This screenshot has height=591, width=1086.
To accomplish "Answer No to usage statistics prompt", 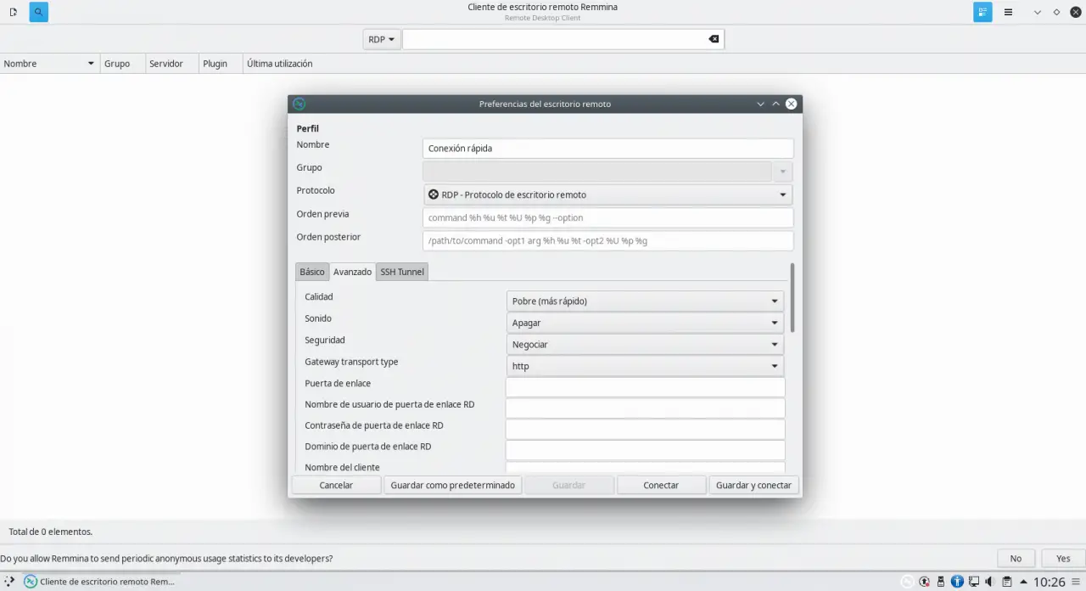I will 1016,559.
